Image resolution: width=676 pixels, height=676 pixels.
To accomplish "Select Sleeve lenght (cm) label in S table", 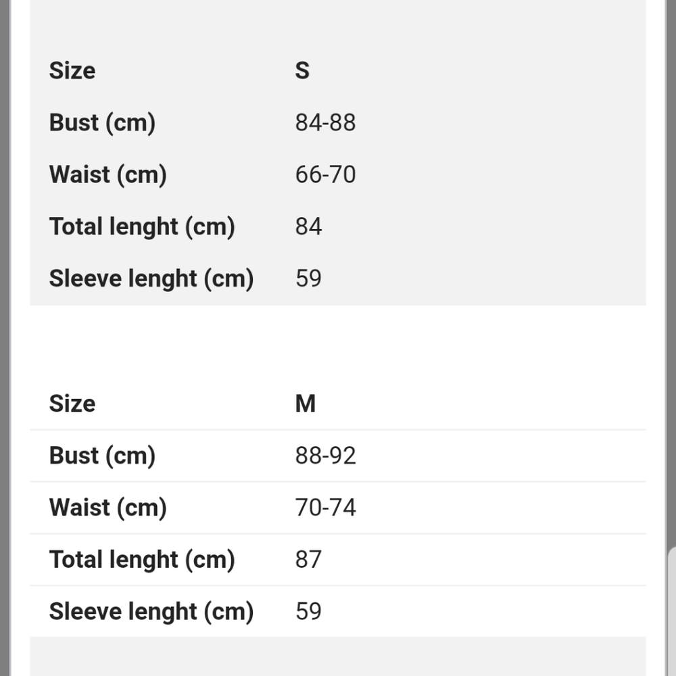I will pos(151,279).
